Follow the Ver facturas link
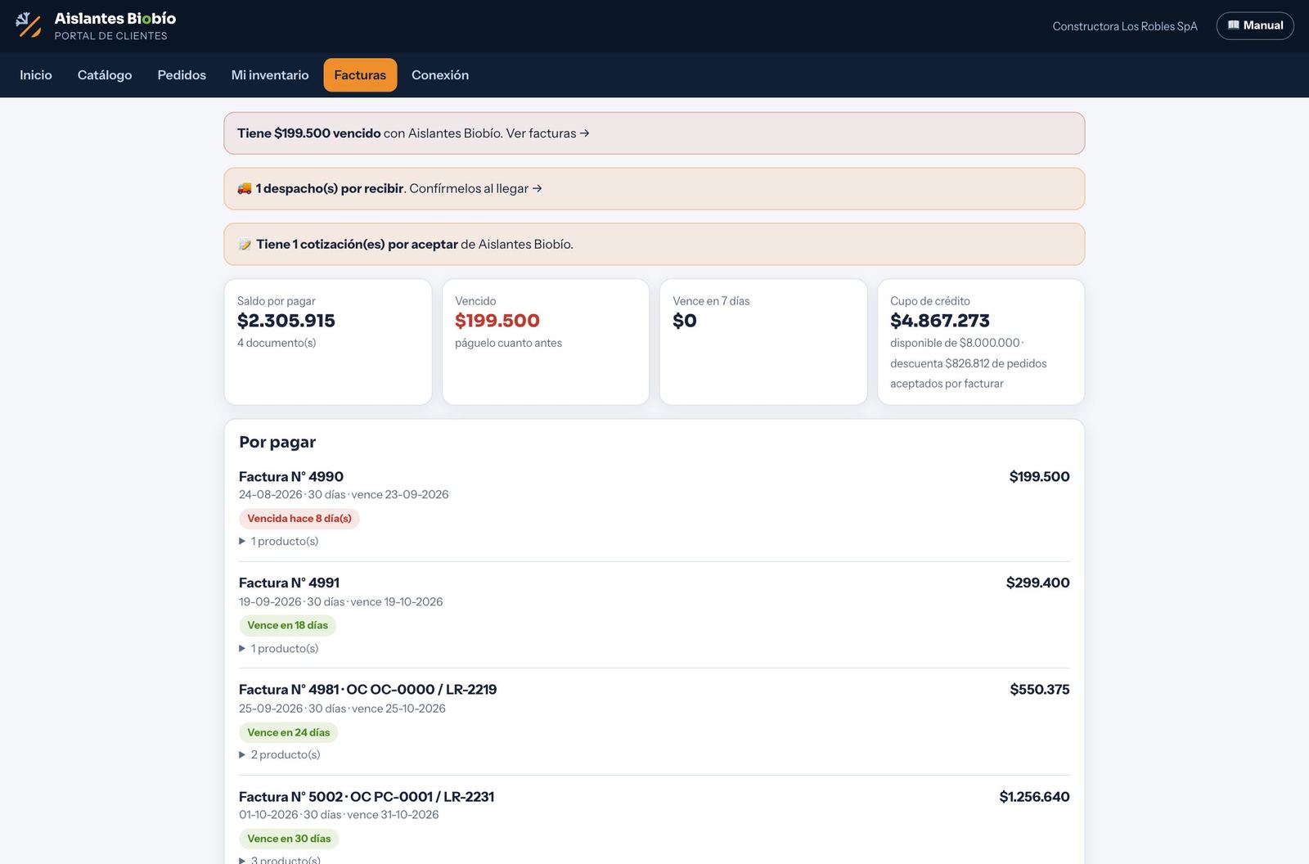 (547, 133)
